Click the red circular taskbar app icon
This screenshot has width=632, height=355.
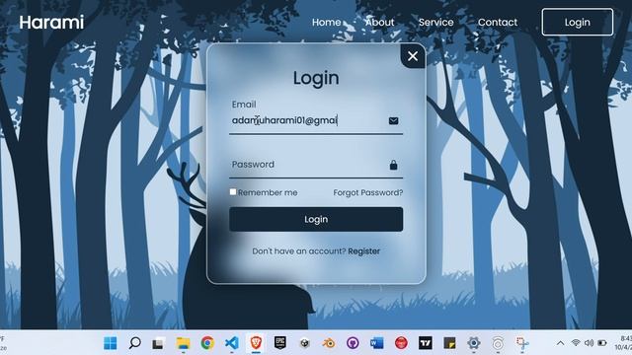401,343
